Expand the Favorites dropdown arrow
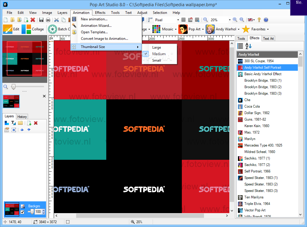This screenshot has height=227, width=307. pos(268,29)
